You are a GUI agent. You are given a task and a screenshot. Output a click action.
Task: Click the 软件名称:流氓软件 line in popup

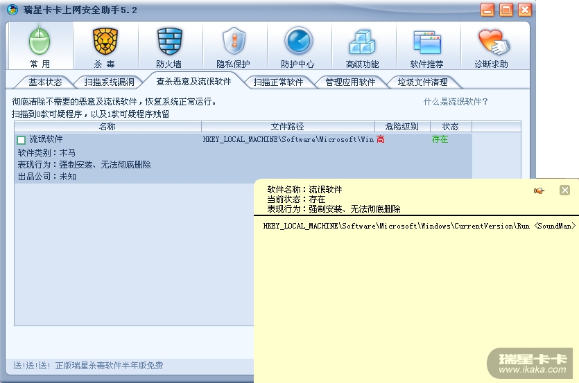point(304,190)
